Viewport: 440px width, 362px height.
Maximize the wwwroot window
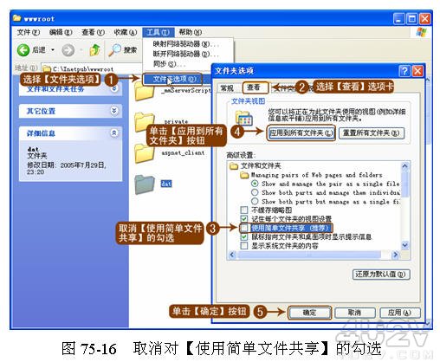412,19
